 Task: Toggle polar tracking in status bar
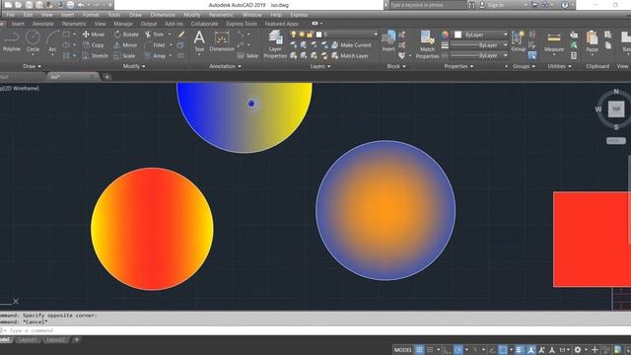(457, 350)
